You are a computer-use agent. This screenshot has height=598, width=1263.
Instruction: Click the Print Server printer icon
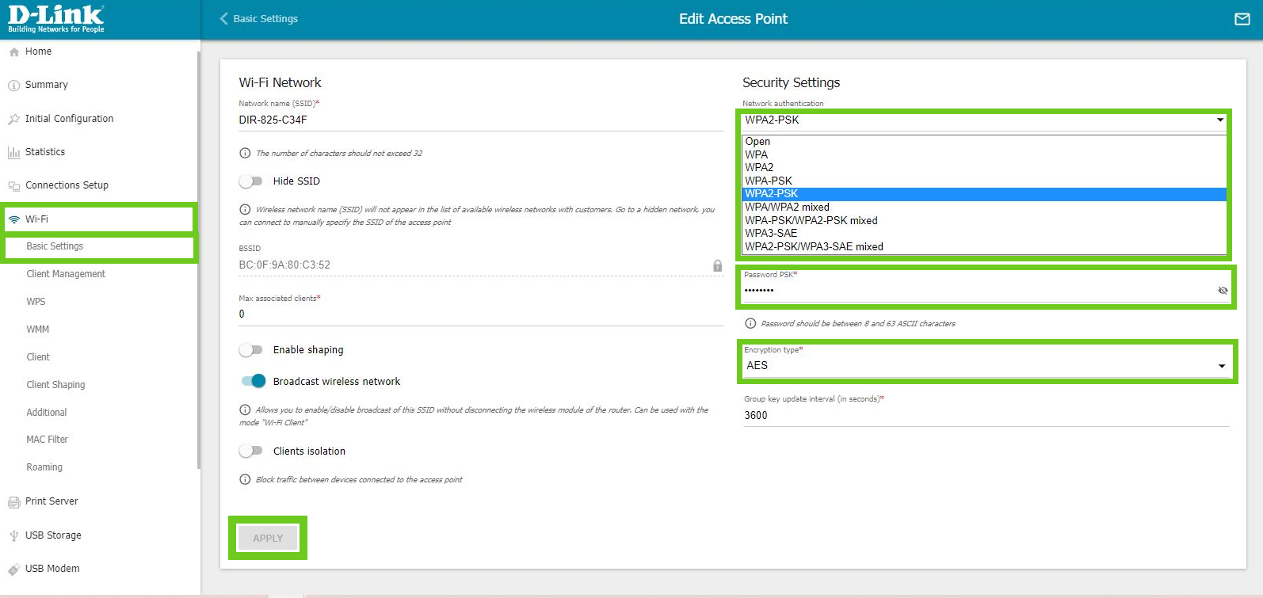tap(13, 502)
